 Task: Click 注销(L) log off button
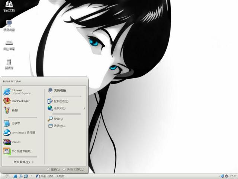pos(53,169)
